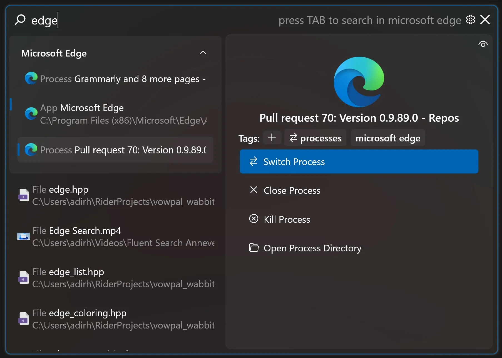Screen dimensions: 502x358
Task: Select the highlighted Pull request 70 process result
Action: click(115, 150)
